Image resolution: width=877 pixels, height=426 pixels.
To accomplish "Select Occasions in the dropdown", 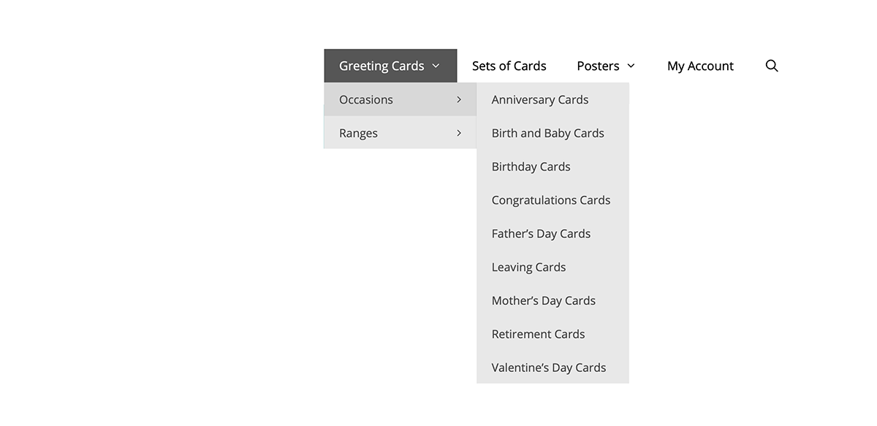I will coord(365,99).
